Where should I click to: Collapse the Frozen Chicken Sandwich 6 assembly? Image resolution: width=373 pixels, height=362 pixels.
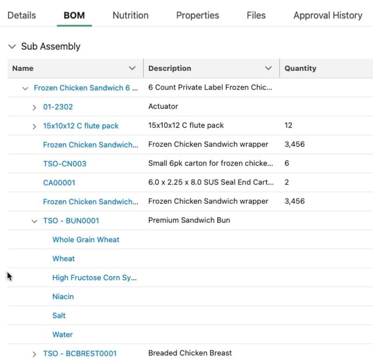click(x=25, y=88)
